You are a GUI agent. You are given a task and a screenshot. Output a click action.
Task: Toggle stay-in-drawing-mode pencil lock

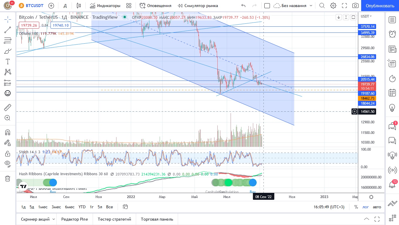tap(8, 143)
